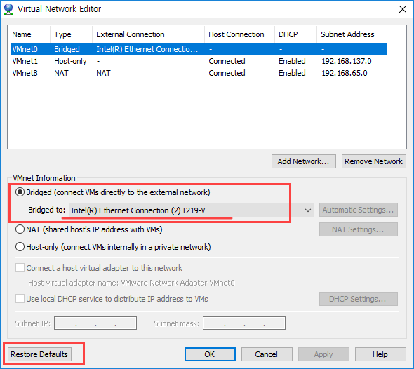Click the Add Network button
This screenshot has height=369, width=414.
point(304,161)
